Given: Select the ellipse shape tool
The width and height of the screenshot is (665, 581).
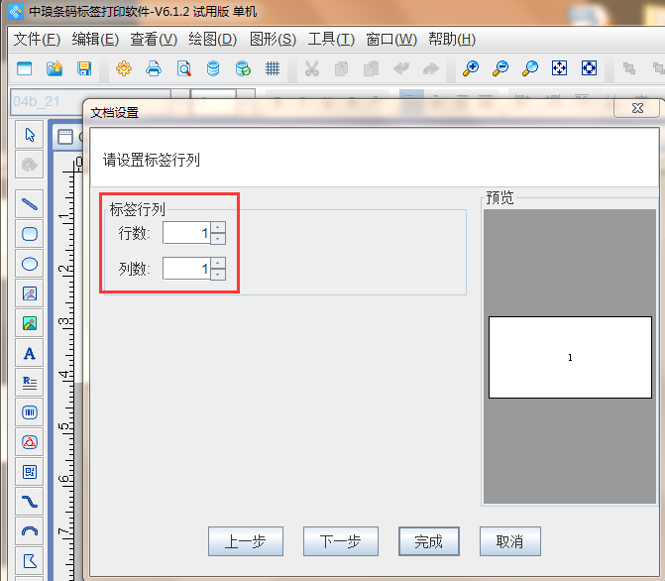Looking at the screenshot, I should (30, 264).
